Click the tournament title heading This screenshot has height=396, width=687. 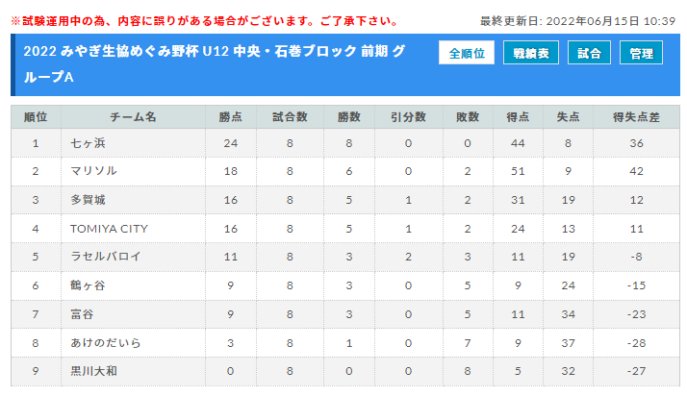(x=215, y=63)
